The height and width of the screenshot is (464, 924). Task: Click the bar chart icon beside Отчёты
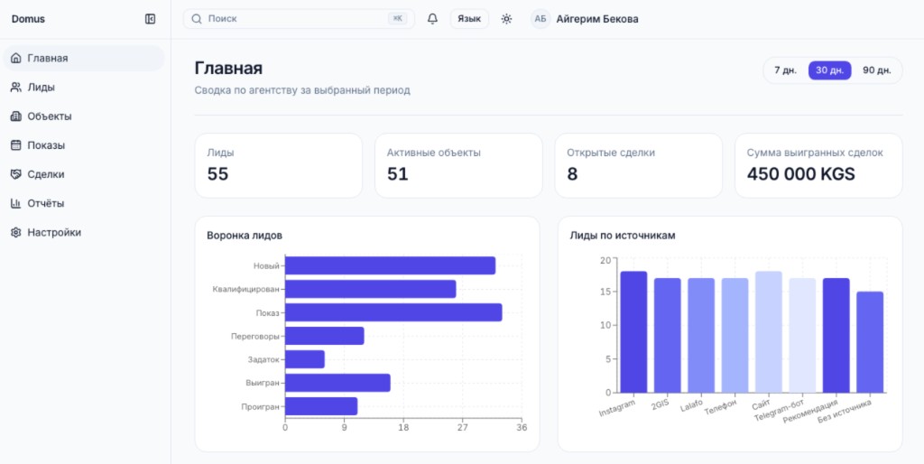(x=16, y=203)
